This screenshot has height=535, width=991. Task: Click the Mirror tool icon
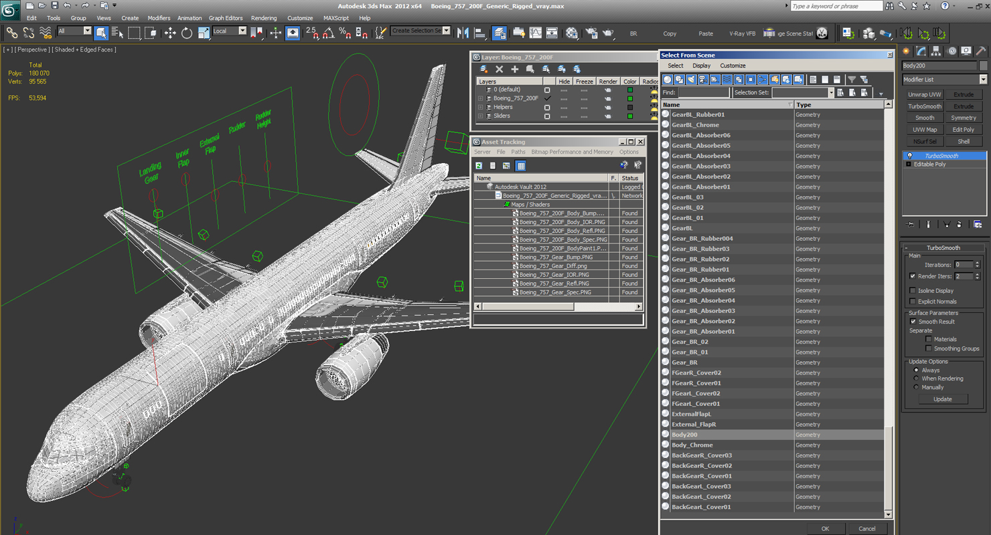464,32
